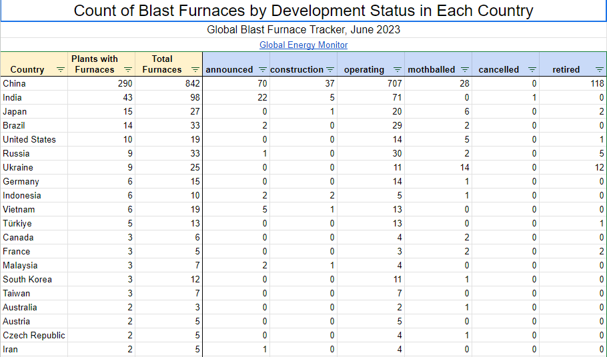This screenshot has width=607, height=357.
Task: Select the Czech Republic country cell
Action: pyautogui.click(x=34, y=336)
